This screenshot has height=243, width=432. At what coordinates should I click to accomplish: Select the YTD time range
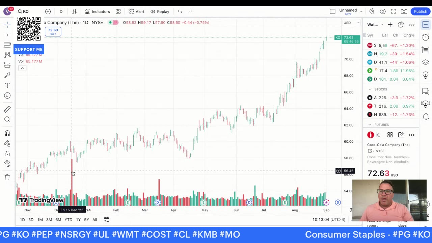69,220
